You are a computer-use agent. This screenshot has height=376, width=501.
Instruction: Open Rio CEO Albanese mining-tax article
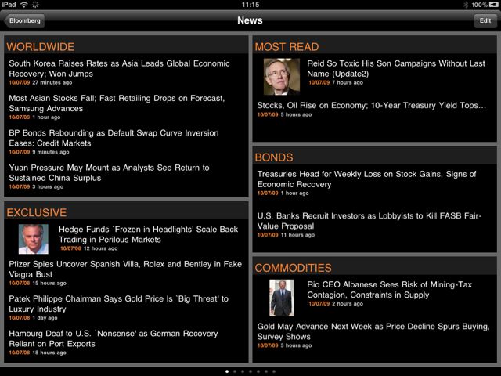coord(390,290)
